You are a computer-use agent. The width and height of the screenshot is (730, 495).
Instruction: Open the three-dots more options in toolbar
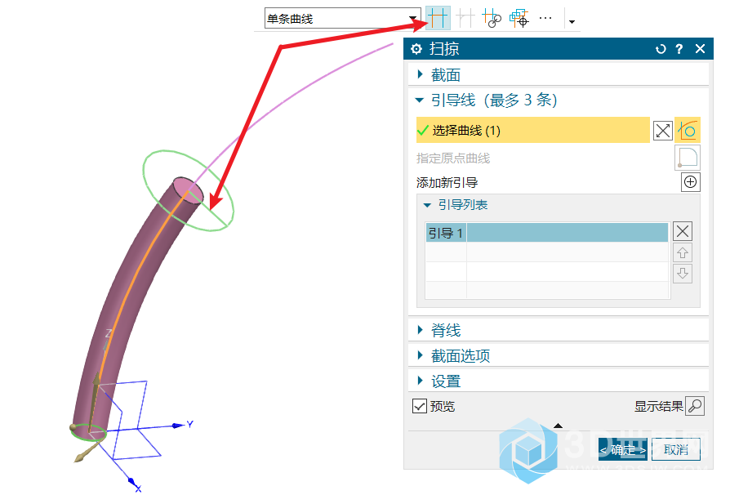click(545, 19)
